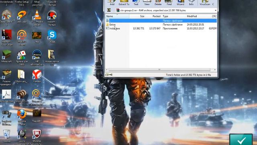Open Dead Space 3 desktop shortcut
Screen dimensions: 257x145
pos(6,18)
